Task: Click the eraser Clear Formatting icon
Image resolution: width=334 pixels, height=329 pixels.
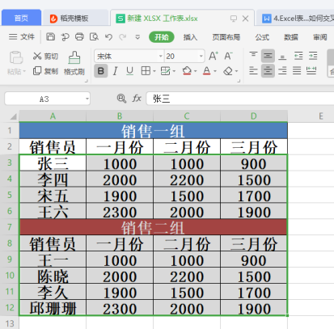Action: (228, 71)
